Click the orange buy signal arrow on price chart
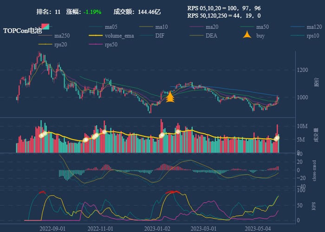The width and height of the screenshot is (325, 232). [x=170, y=97]
